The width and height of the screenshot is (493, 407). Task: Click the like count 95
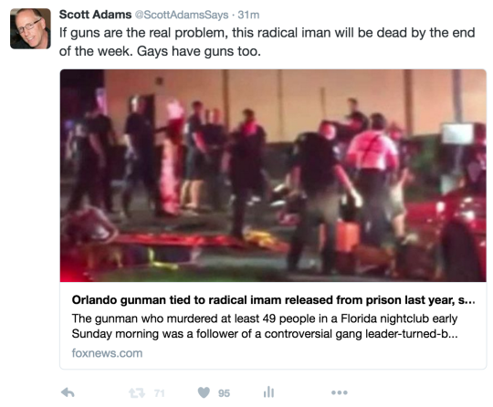(x=224, y=393)
